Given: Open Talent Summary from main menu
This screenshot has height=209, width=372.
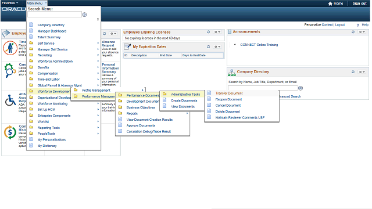Looking at the screenshot, I should click(x=49, y=37).
